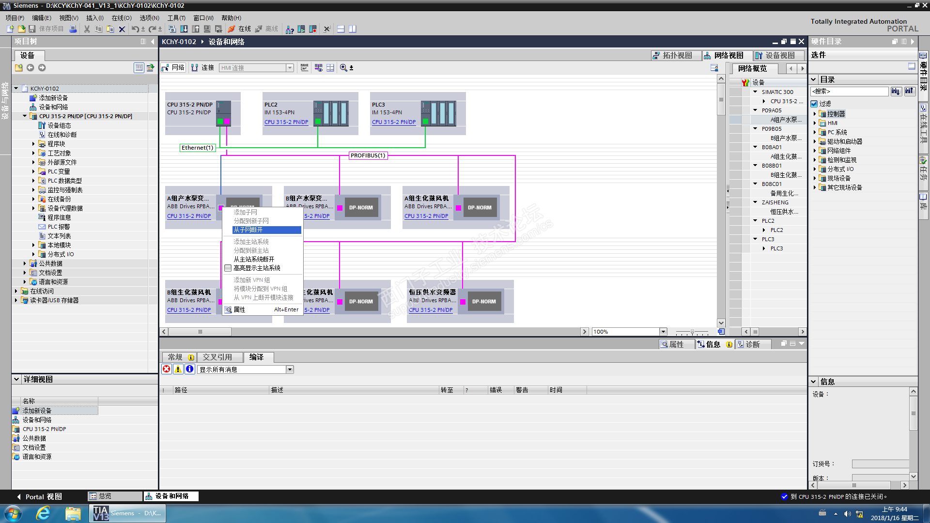Click the hardware catalog search field
Screen dimensions: 930x523
click(849, 91)
